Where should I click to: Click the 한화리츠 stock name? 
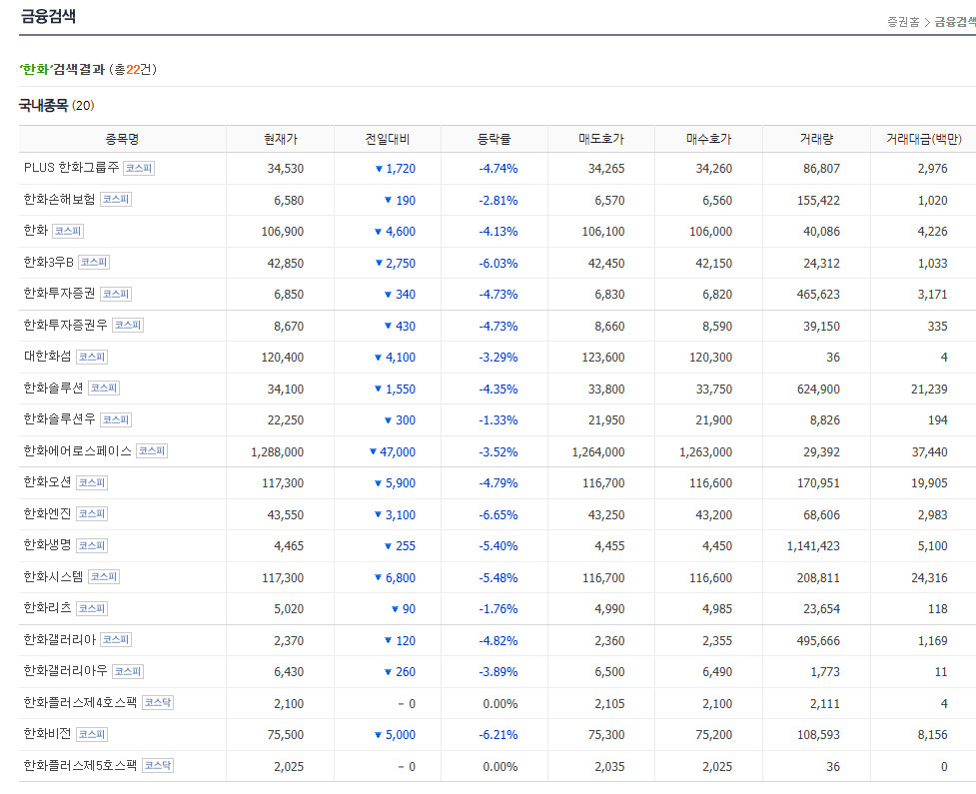47,607
